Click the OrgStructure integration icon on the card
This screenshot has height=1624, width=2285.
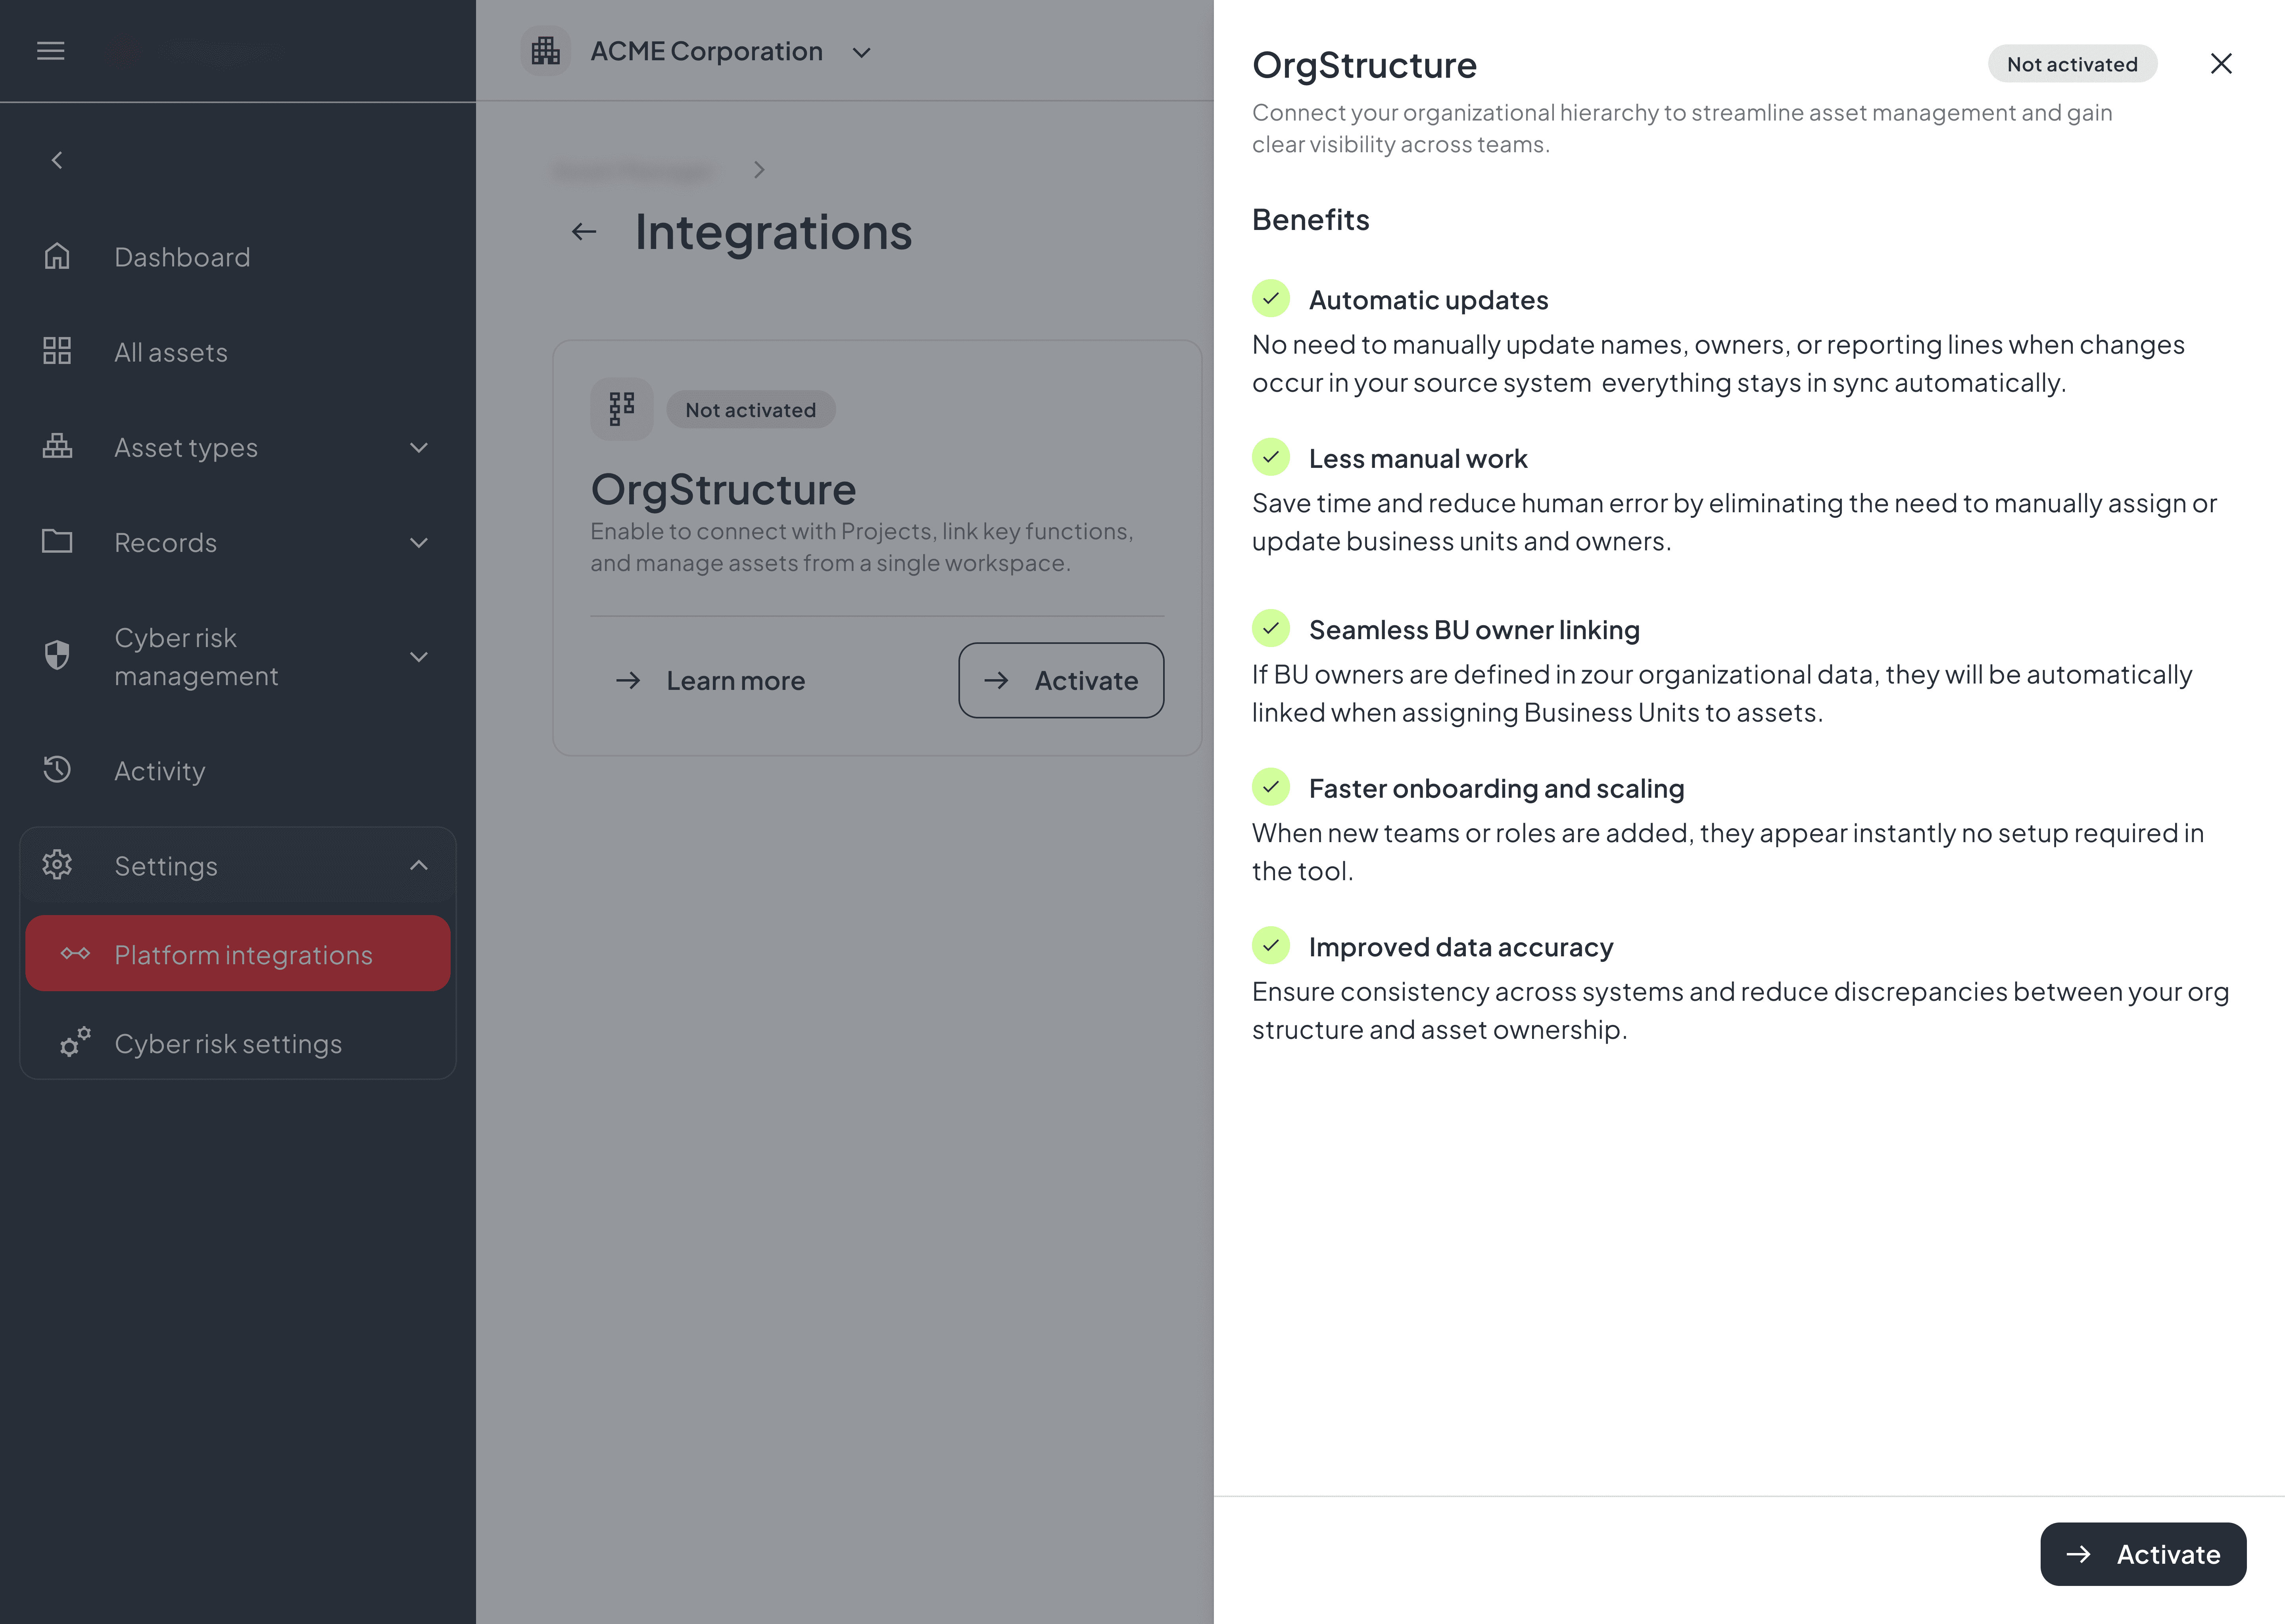point(621,408)
